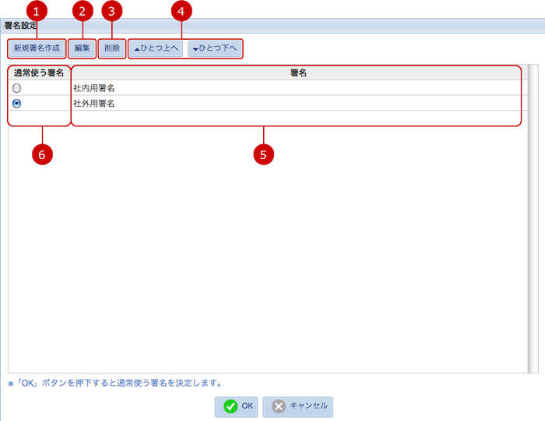Click the red number 6 marker
Image resolution: width=545 pixels, height=421 pixels.
[x=42, y=154]
